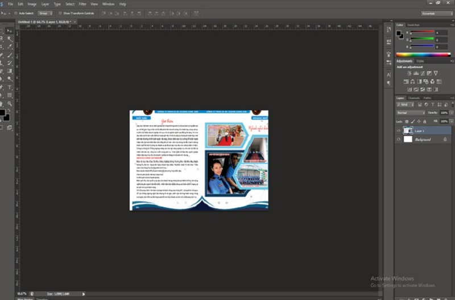Select the History Brush tool
Viewport: 455px width, 300px height.
[x=10, y=63]
